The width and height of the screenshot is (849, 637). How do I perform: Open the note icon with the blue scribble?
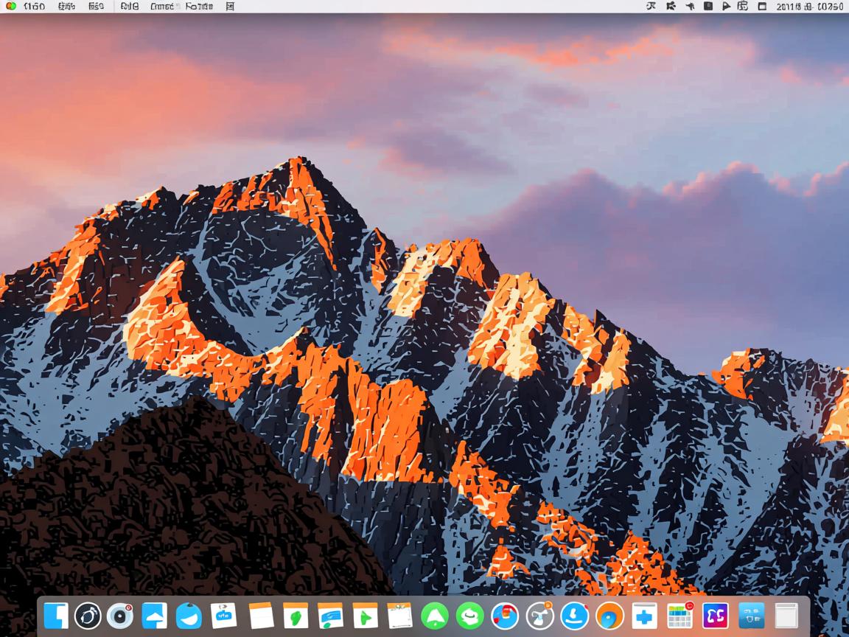point(330,616)
